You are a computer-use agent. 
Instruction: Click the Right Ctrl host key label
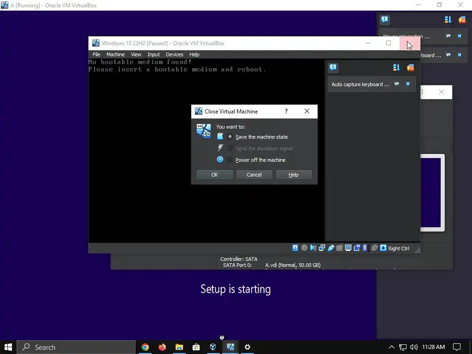point(399,248)
